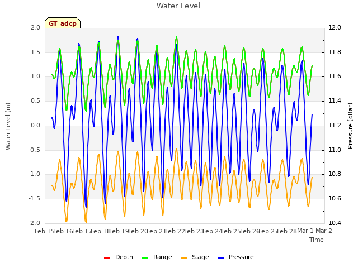Click the 11.8 right axis tick label

click(335, 52)
